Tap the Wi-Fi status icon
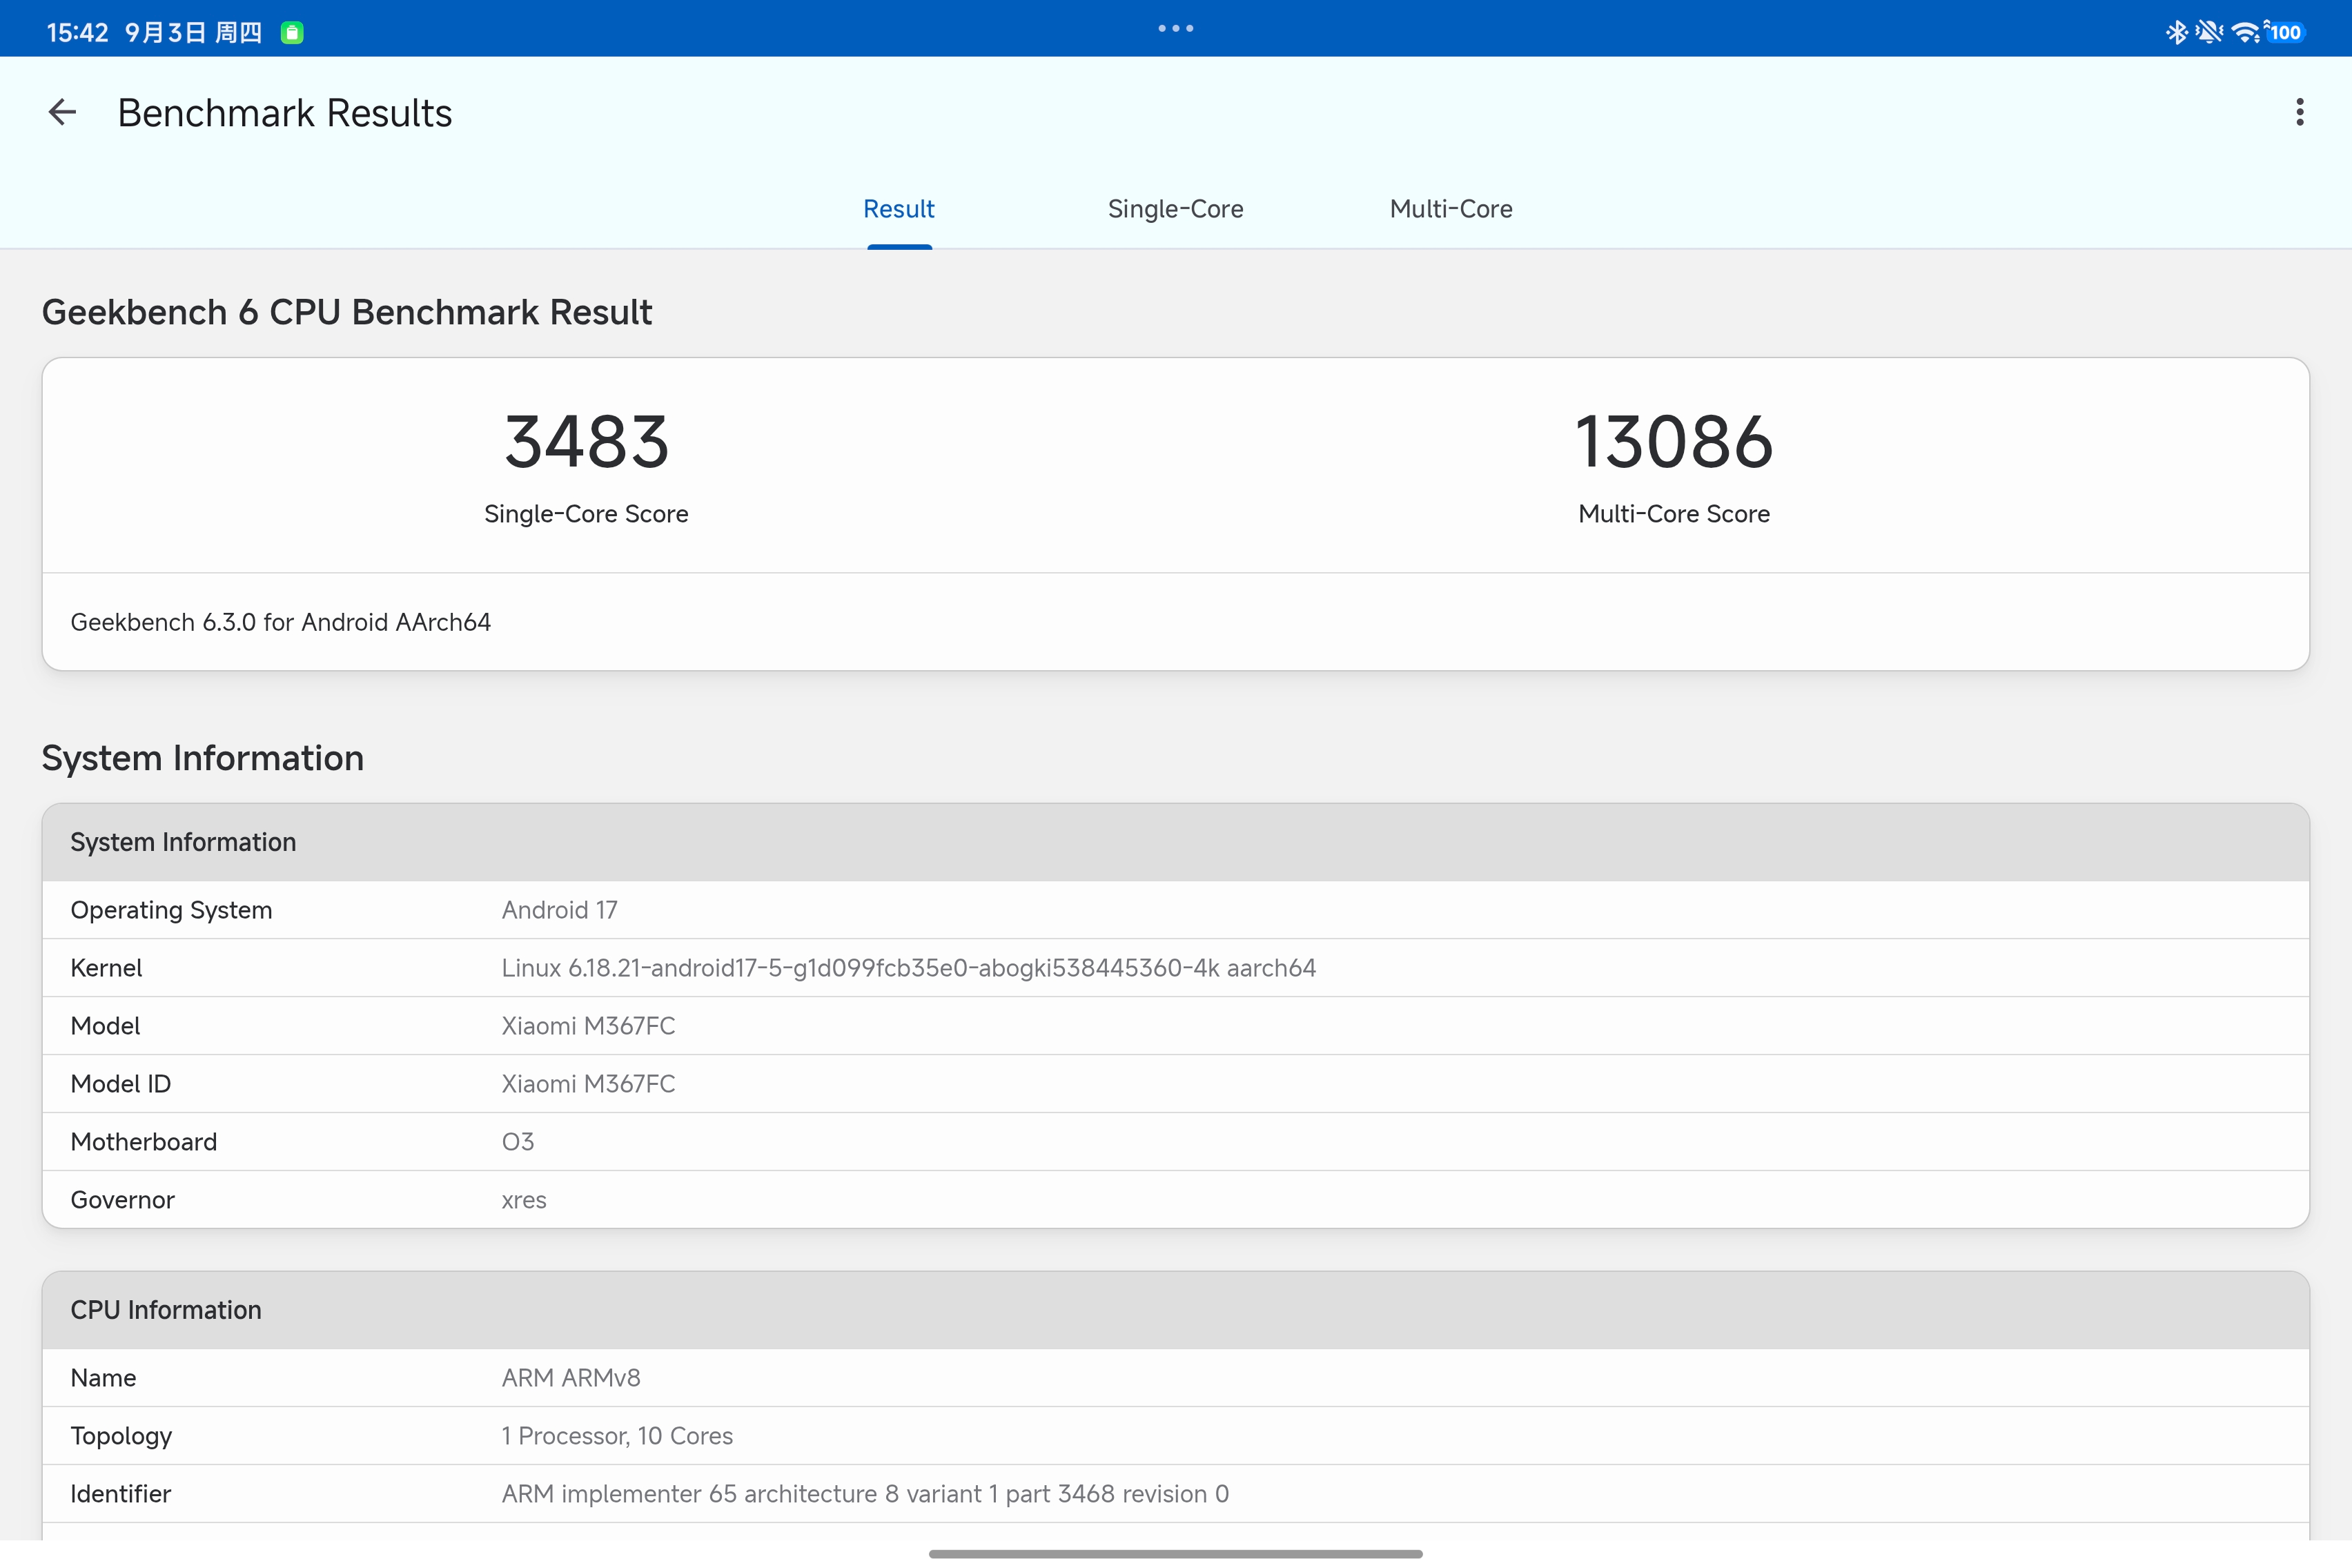This screenshot has width=2352, height=1568. pos(2245,32)
